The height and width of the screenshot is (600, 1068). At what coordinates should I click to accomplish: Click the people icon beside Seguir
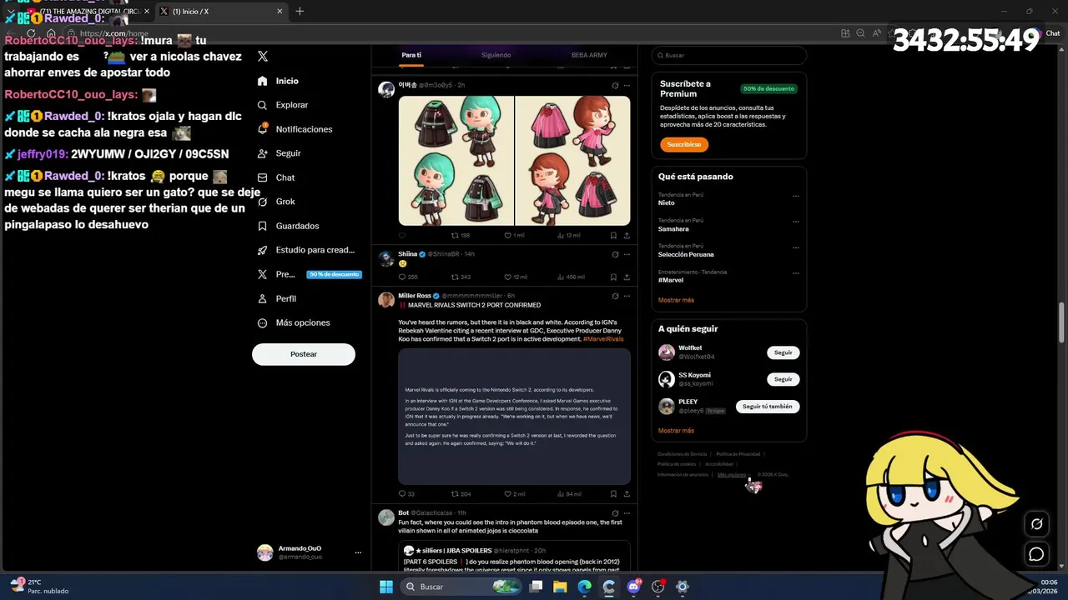tap(263, 153)
